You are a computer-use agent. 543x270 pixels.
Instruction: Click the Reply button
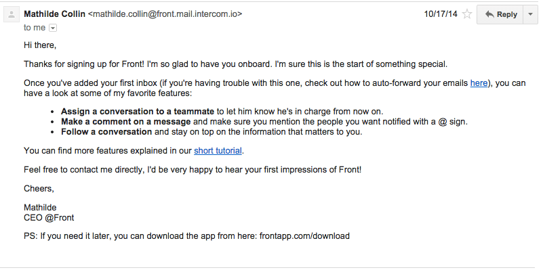[x=500, y=14]
